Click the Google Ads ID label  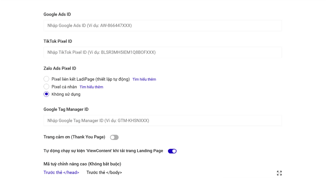[57, 14]
